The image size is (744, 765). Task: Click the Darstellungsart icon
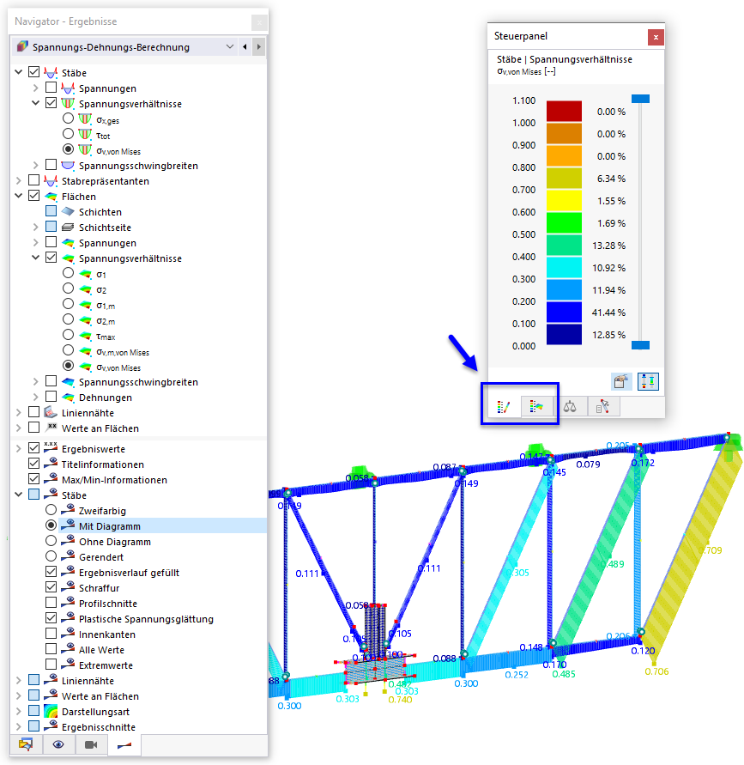tap(51, 711)
